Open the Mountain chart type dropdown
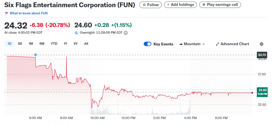This screenshot has height=126, width=272. point(192,44)
